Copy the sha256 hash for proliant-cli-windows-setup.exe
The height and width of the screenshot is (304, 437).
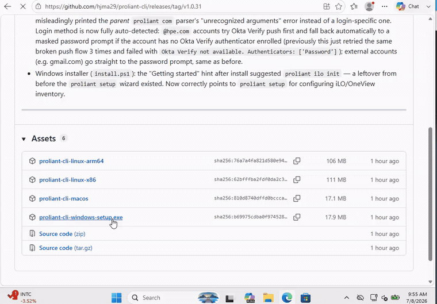coord(297,217)
